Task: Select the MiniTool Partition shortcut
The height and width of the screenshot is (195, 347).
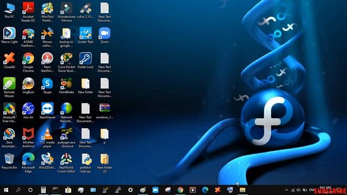Action: (x=47, y=12)
